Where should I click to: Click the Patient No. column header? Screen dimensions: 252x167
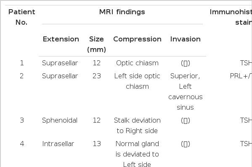(x=22, y=17)
